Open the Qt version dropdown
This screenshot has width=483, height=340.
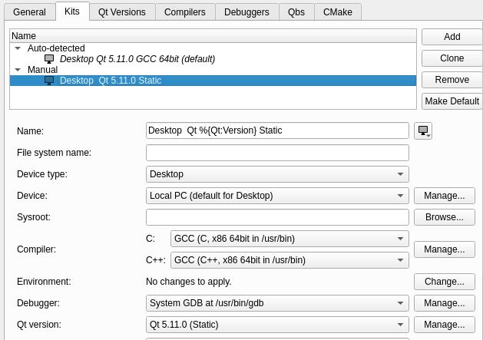(x=277, y=325)
